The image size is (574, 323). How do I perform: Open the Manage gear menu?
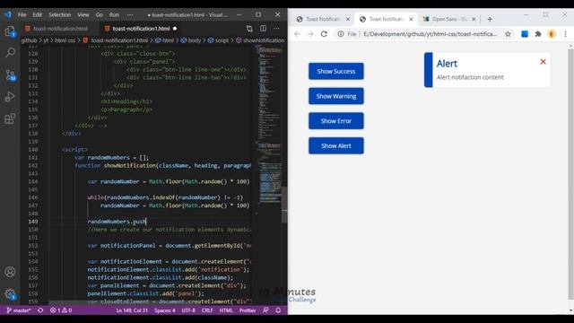pos(10,294)
